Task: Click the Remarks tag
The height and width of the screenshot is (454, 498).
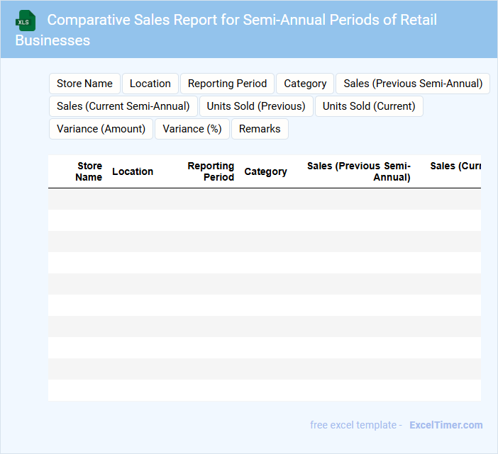Action: [260, 129]
